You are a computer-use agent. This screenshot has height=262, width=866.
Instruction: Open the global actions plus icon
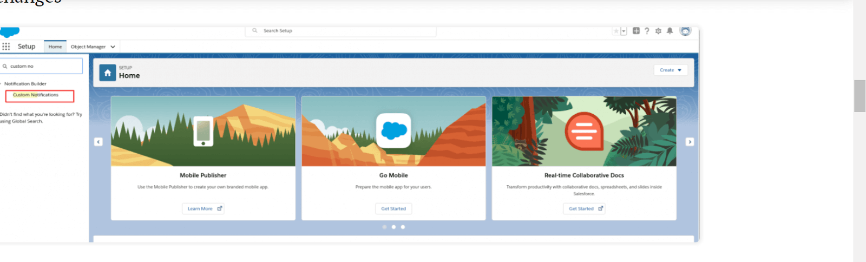tap(636, 31)
